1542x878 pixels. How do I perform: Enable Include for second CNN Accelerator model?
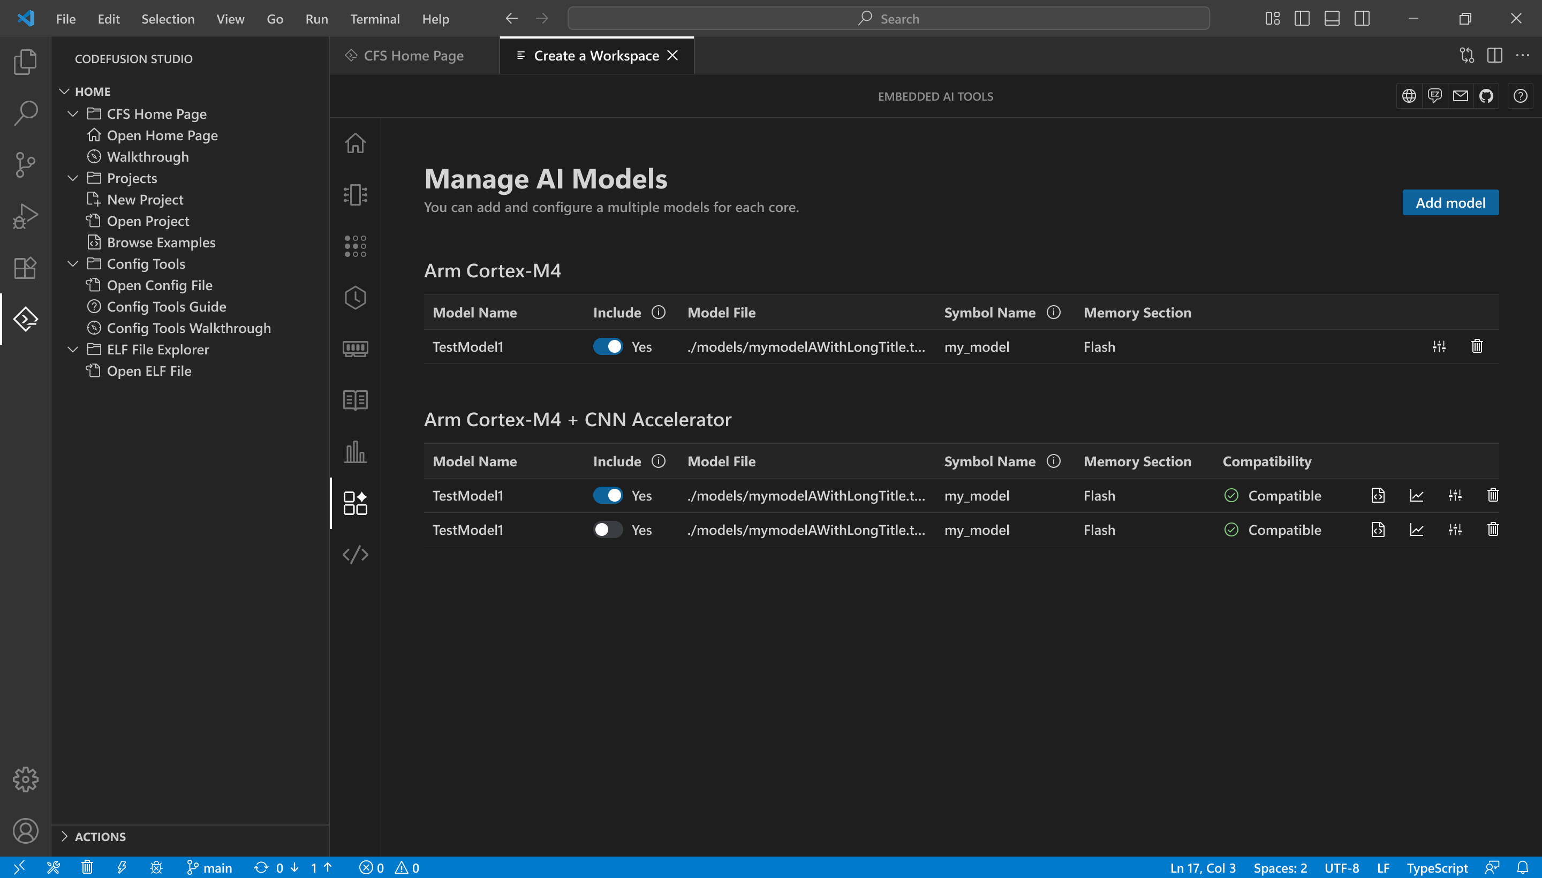click(x=607, y=530)
